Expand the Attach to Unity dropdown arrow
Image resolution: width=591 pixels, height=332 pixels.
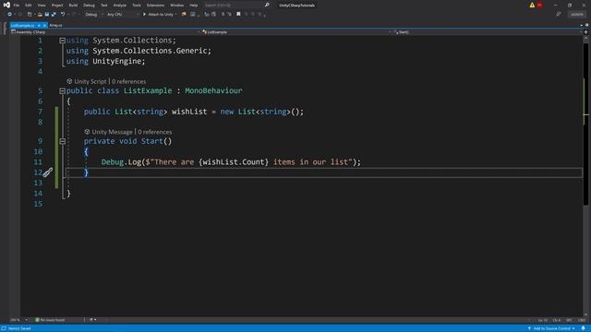click(176, 15)
